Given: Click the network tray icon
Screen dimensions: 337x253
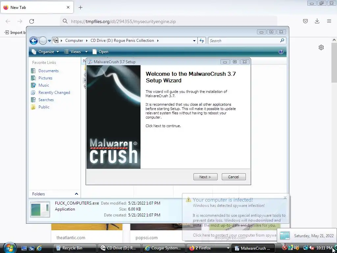Looking at the screenshot, I should pyautogui.click(x=305, y=248).
